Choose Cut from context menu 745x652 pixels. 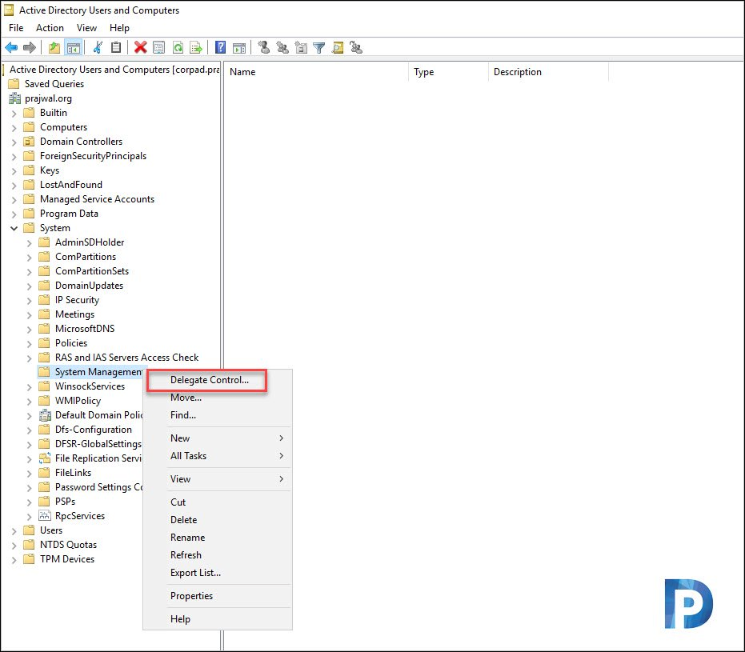click(x=218, y=502)
